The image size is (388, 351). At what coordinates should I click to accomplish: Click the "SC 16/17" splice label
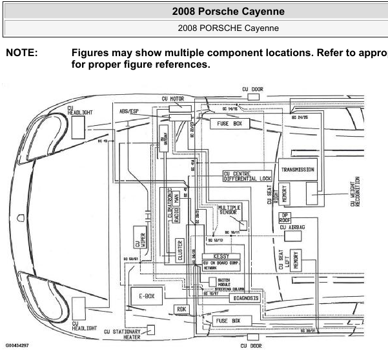211,294
